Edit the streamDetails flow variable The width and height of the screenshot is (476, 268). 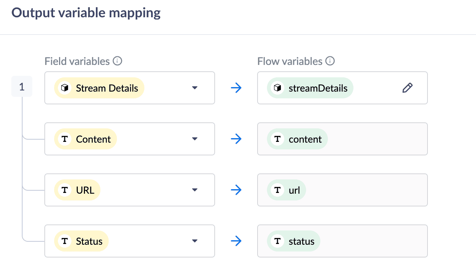tap(407, 88)
